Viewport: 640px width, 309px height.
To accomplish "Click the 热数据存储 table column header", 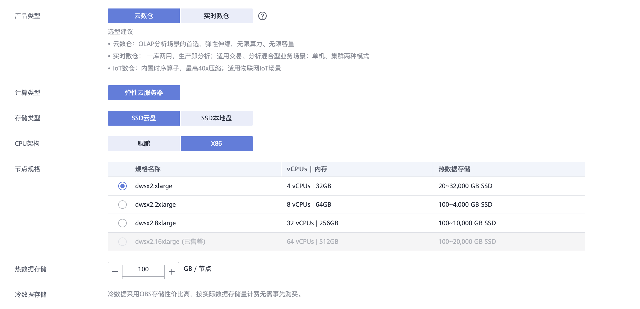I will pos(454,169).
